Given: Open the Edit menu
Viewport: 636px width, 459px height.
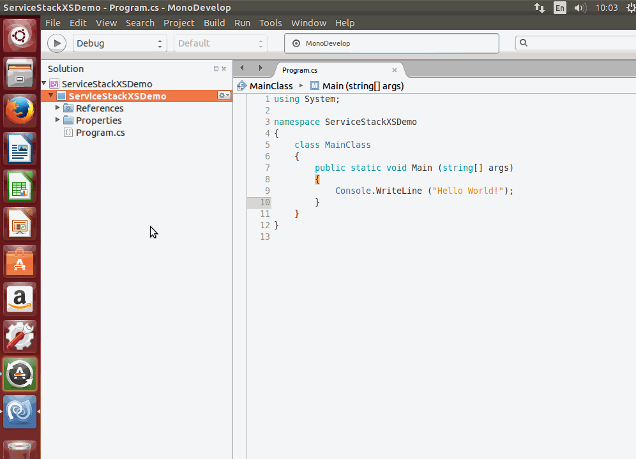Looking at the screenshot, I should click(78, 23).
